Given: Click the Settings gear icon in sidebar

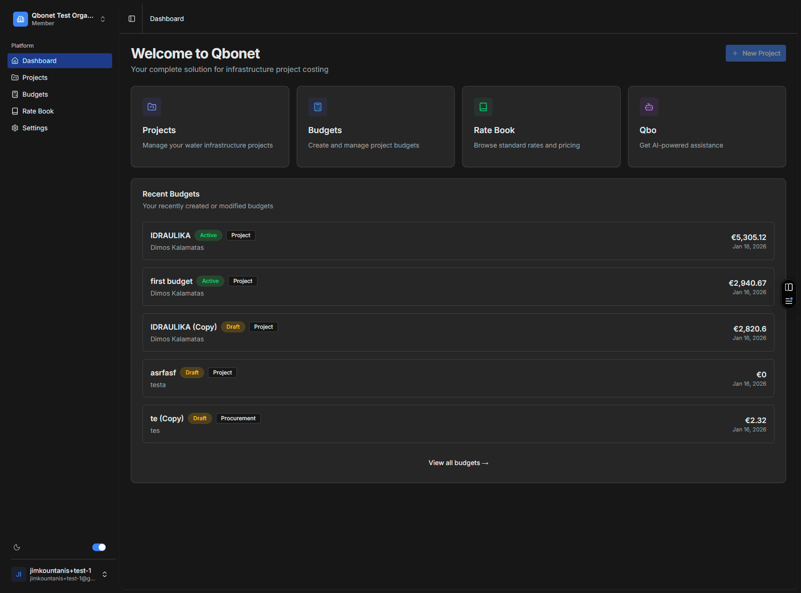Looking at the screenshot, I should [x=15, y=128].
